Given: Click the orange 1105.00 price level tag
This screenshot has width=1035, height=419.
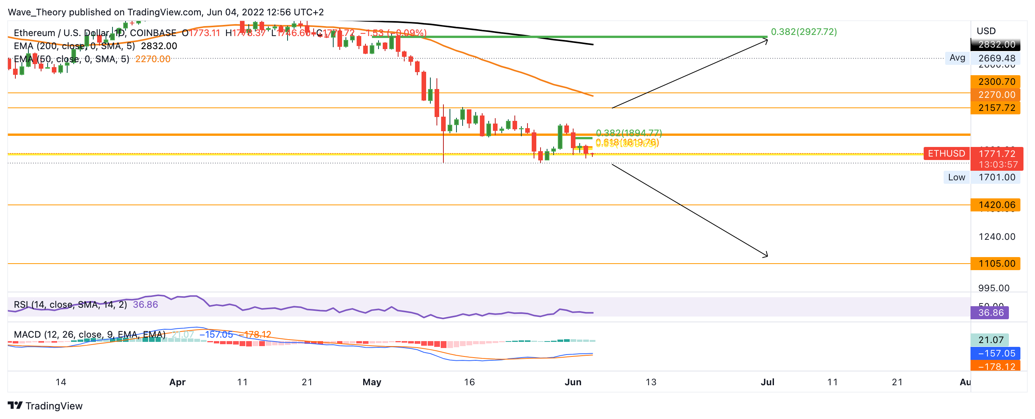Looking at the screenshot, I should (995, 264).
